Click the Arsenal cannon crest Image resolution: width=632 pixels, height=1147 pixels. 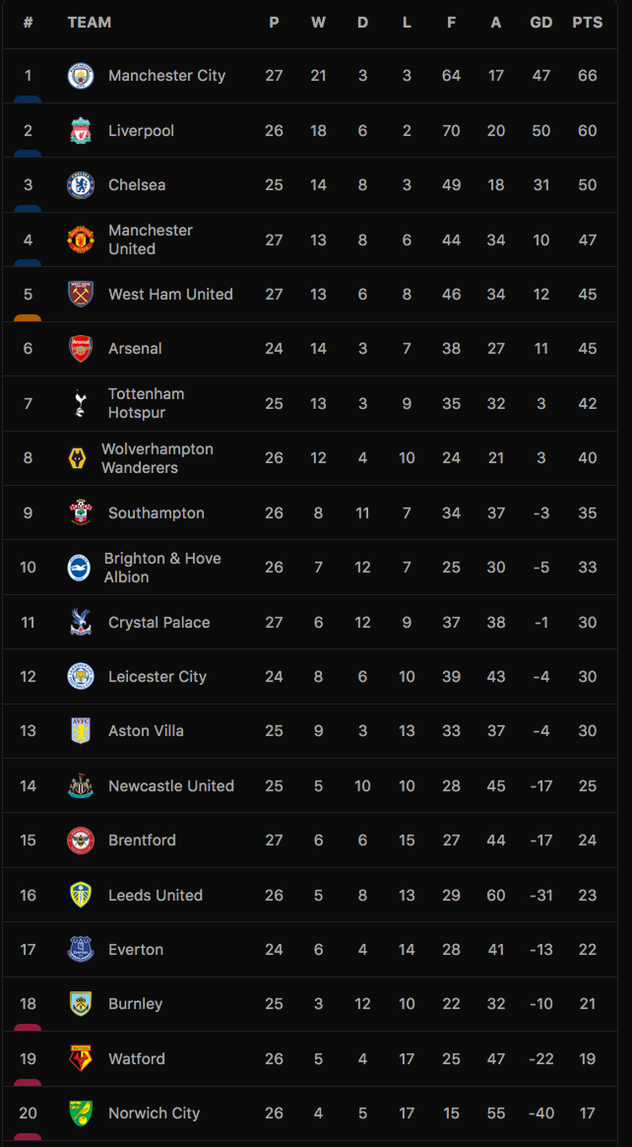pyautogui.click(x=80, y=348)
